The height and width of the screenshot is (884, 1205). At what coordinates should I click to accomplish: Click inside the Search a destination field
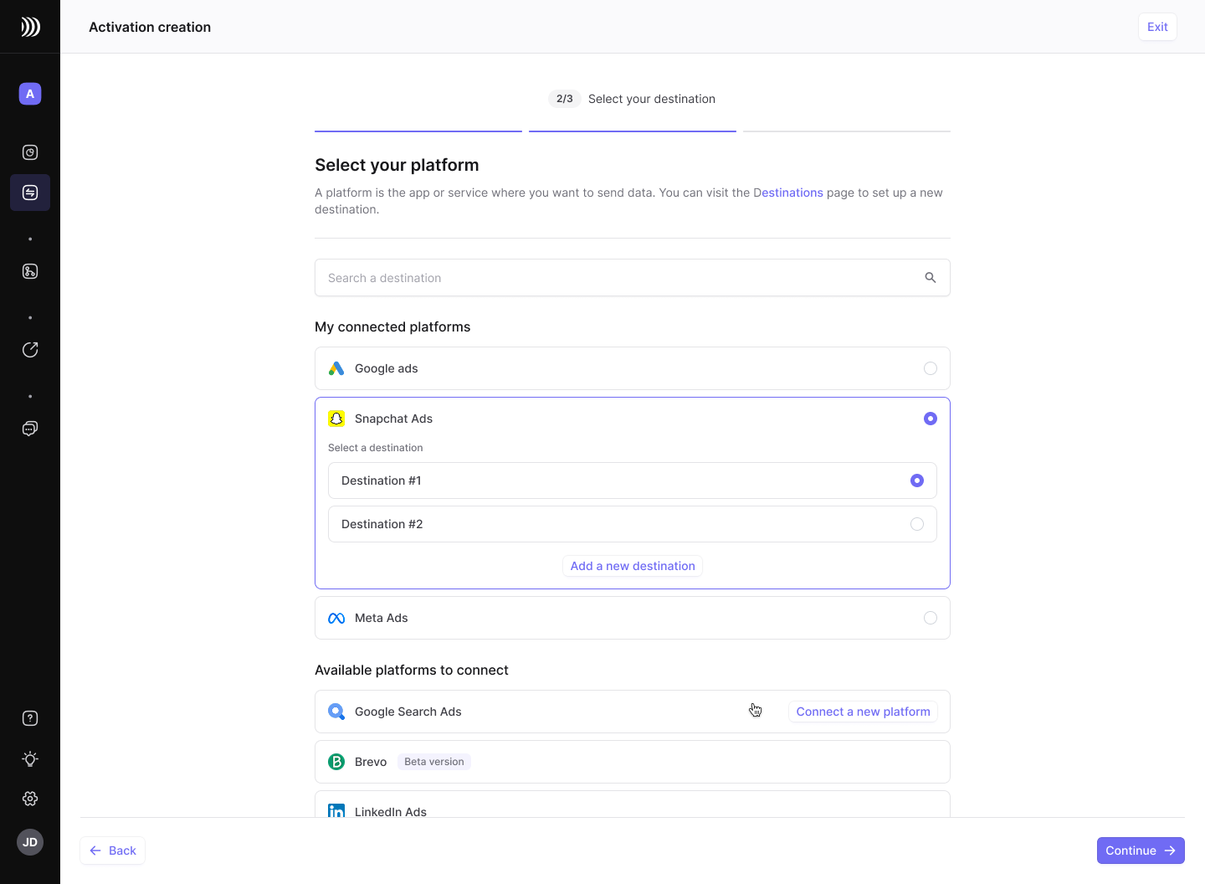[x=619, y=278]
